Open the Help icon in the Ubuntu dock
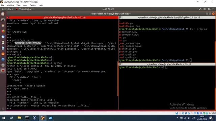Viewport: 216px width, 121px height. (3, 59)
